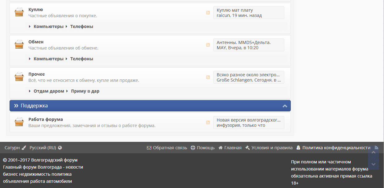384x188 pixels.
Task: Click the Волгоградский форум copyright text
Action: [40, 160]
